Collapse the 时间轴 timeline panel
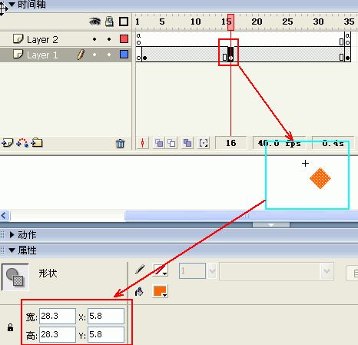The image size is (358, 345). 12,5
